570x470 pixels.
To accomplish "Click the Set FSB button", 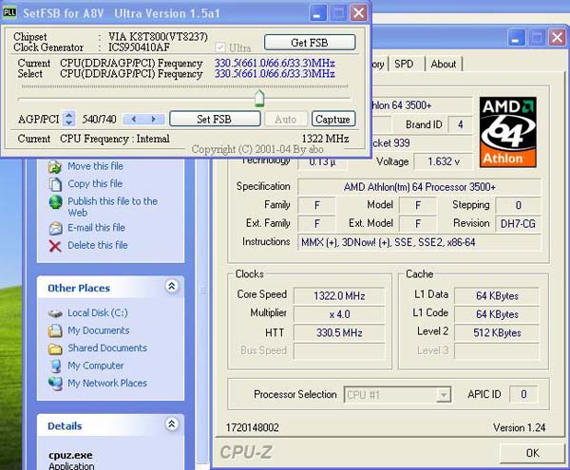I will (x=215, y=119).
